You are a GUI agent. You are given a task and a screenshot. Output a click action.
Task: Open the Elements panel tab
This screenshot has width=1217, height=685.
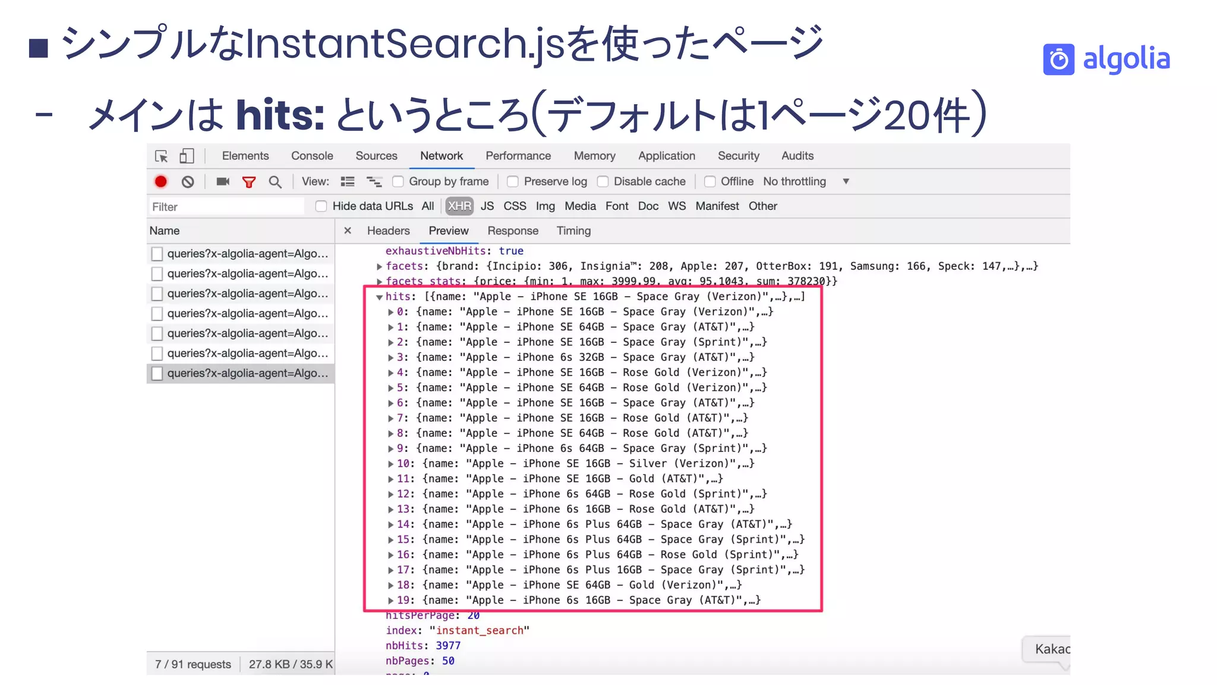pos(245,156)
